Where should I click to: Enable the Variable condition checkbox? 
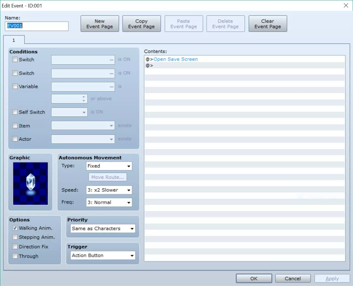tap(15, 86)
